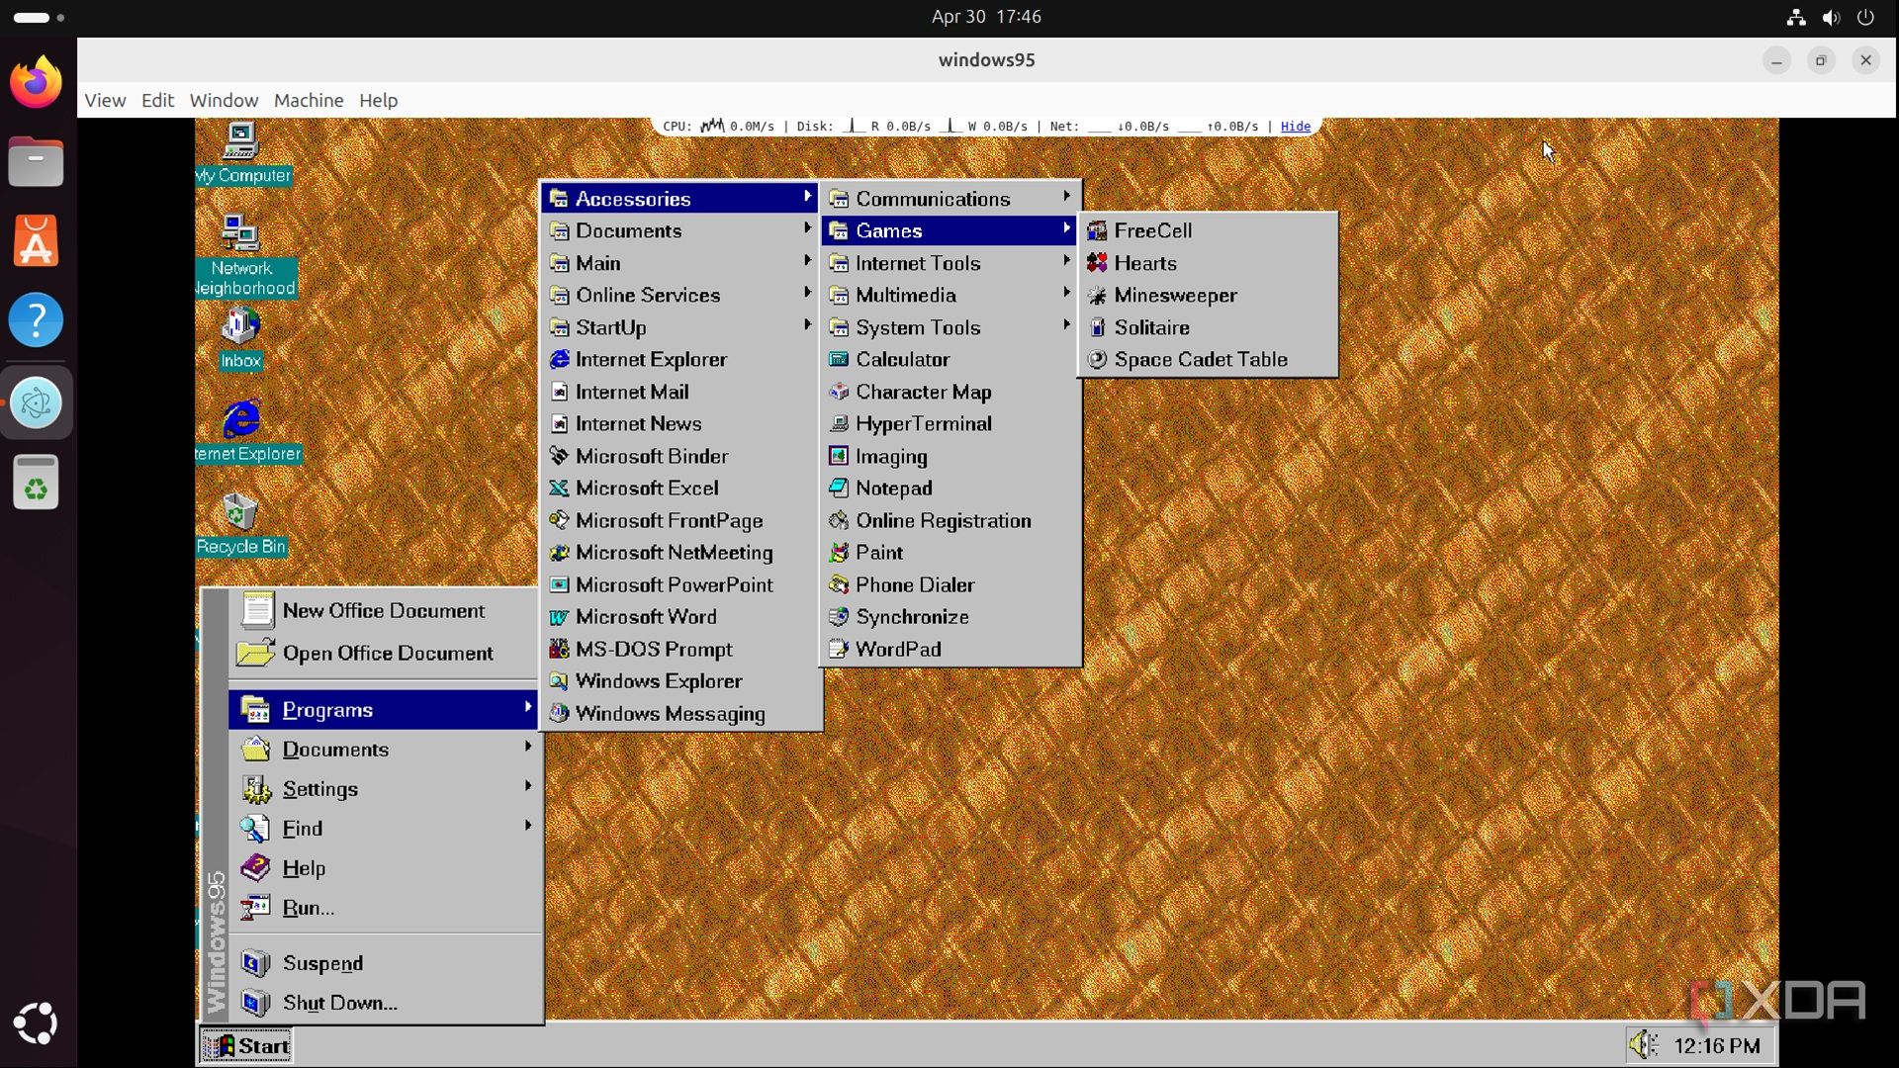Image resolution: width=1899 pixels, height=1068 pixels.
Task: Choose Suspend from Start menu
Action: pyautogui.click(x=385, y=963)
